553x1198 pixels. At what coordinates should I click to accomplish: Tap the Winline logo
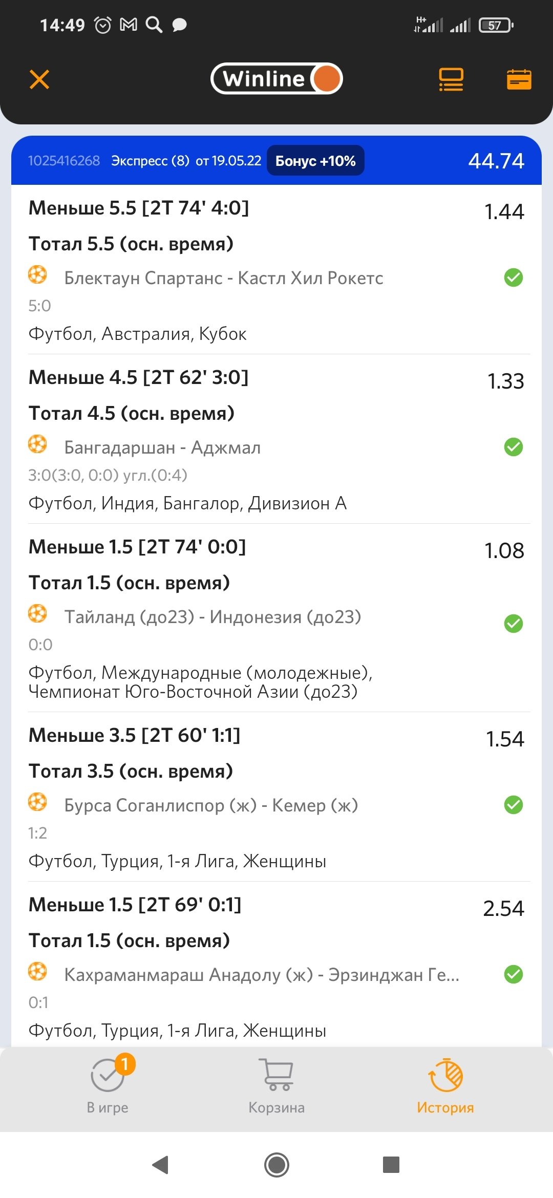[x=276, y=79]
